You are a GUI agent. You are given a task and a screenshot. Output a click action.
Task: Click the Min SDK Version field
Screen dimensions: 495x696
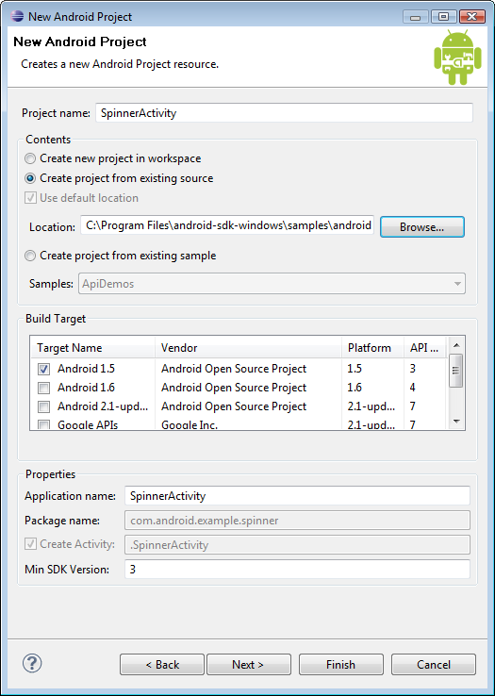pyautogui.click(x=297, y=569)
